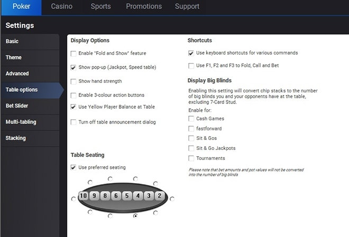The width and height of the screenshot is (349, 237).
Task: Open the Bet Slider settings section
Action: tap(17, 106)
